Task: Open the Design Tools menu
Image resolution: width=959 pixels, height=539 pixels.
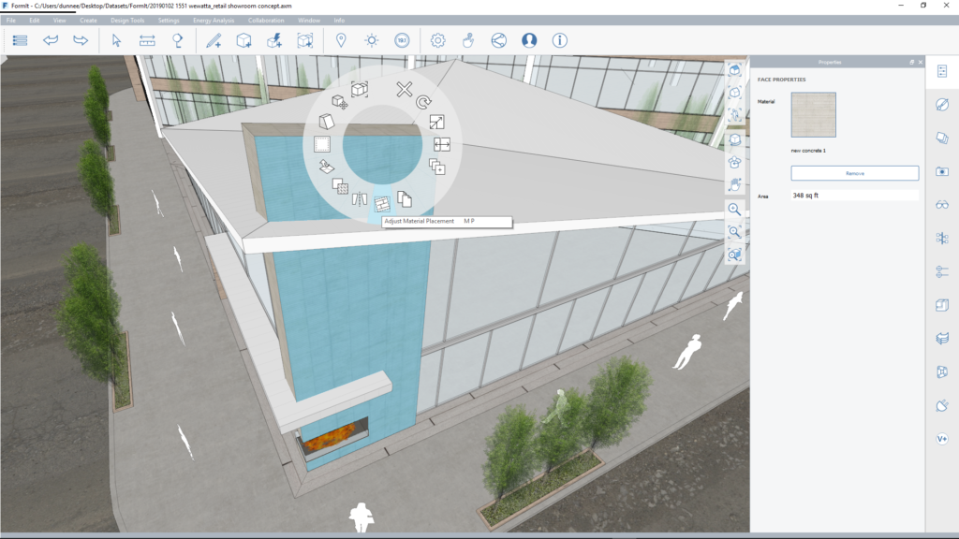Action: [127, 20]
